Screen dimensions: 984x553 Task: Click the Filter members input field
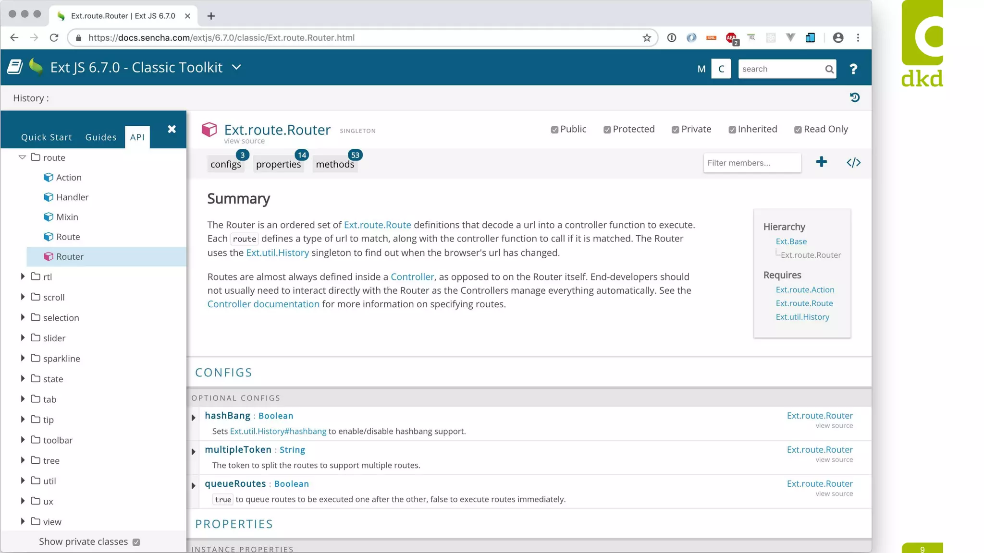(x=751, y=163)
